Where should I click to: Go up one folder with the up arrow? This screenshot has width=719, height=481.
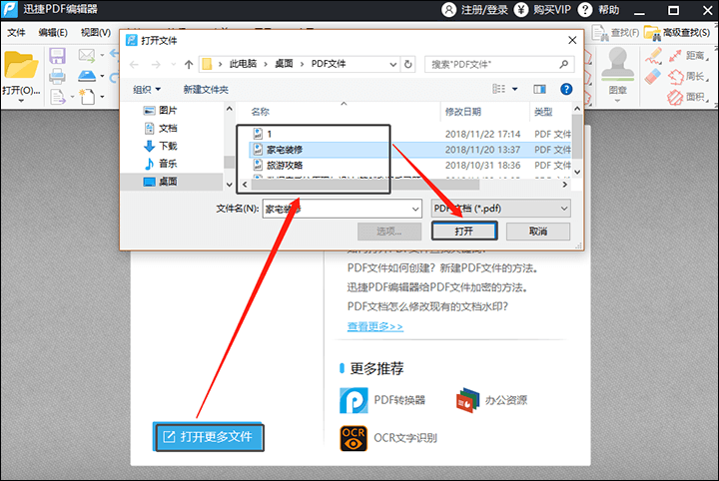coord(189,65)
